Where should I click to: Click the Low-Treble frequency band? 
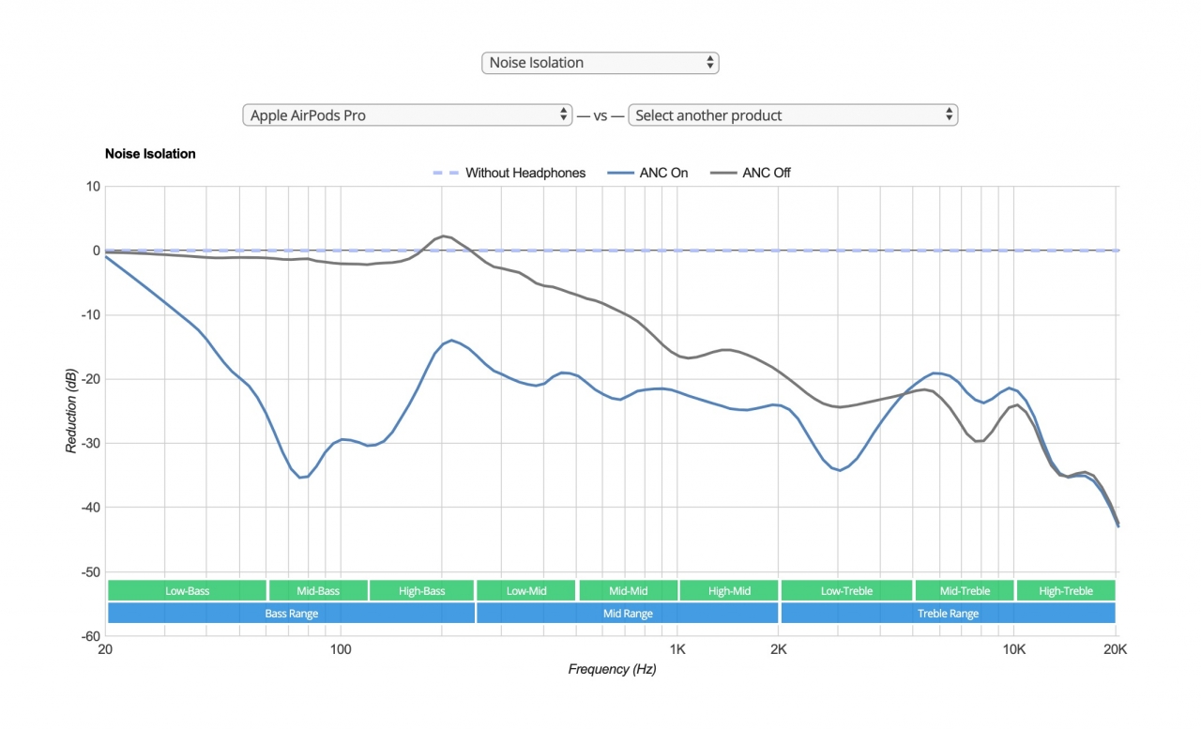pyautogui.click(x=846, y=591)
